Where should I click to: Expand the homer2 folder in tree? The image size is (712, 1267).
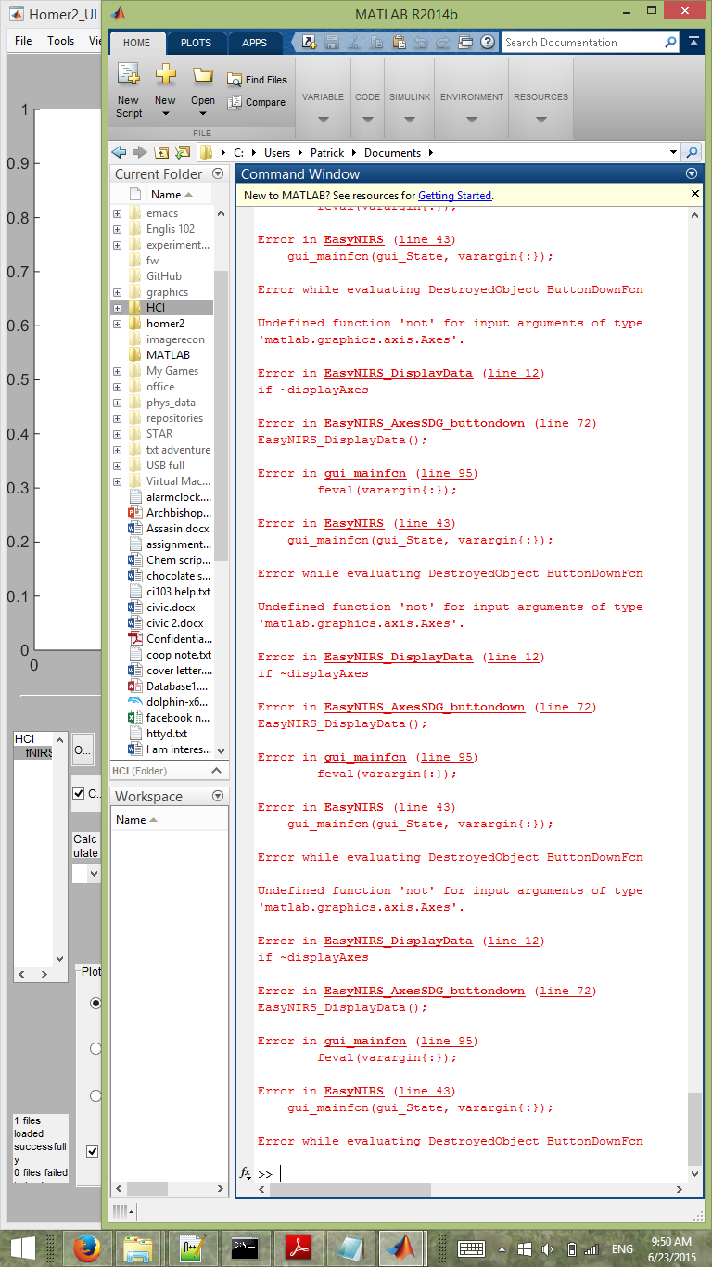(117, 324)
